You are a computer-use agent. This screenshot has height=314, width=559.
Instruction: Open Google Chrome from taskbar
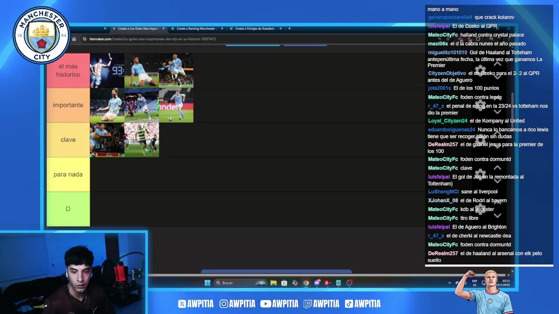(x=306, y=283)
